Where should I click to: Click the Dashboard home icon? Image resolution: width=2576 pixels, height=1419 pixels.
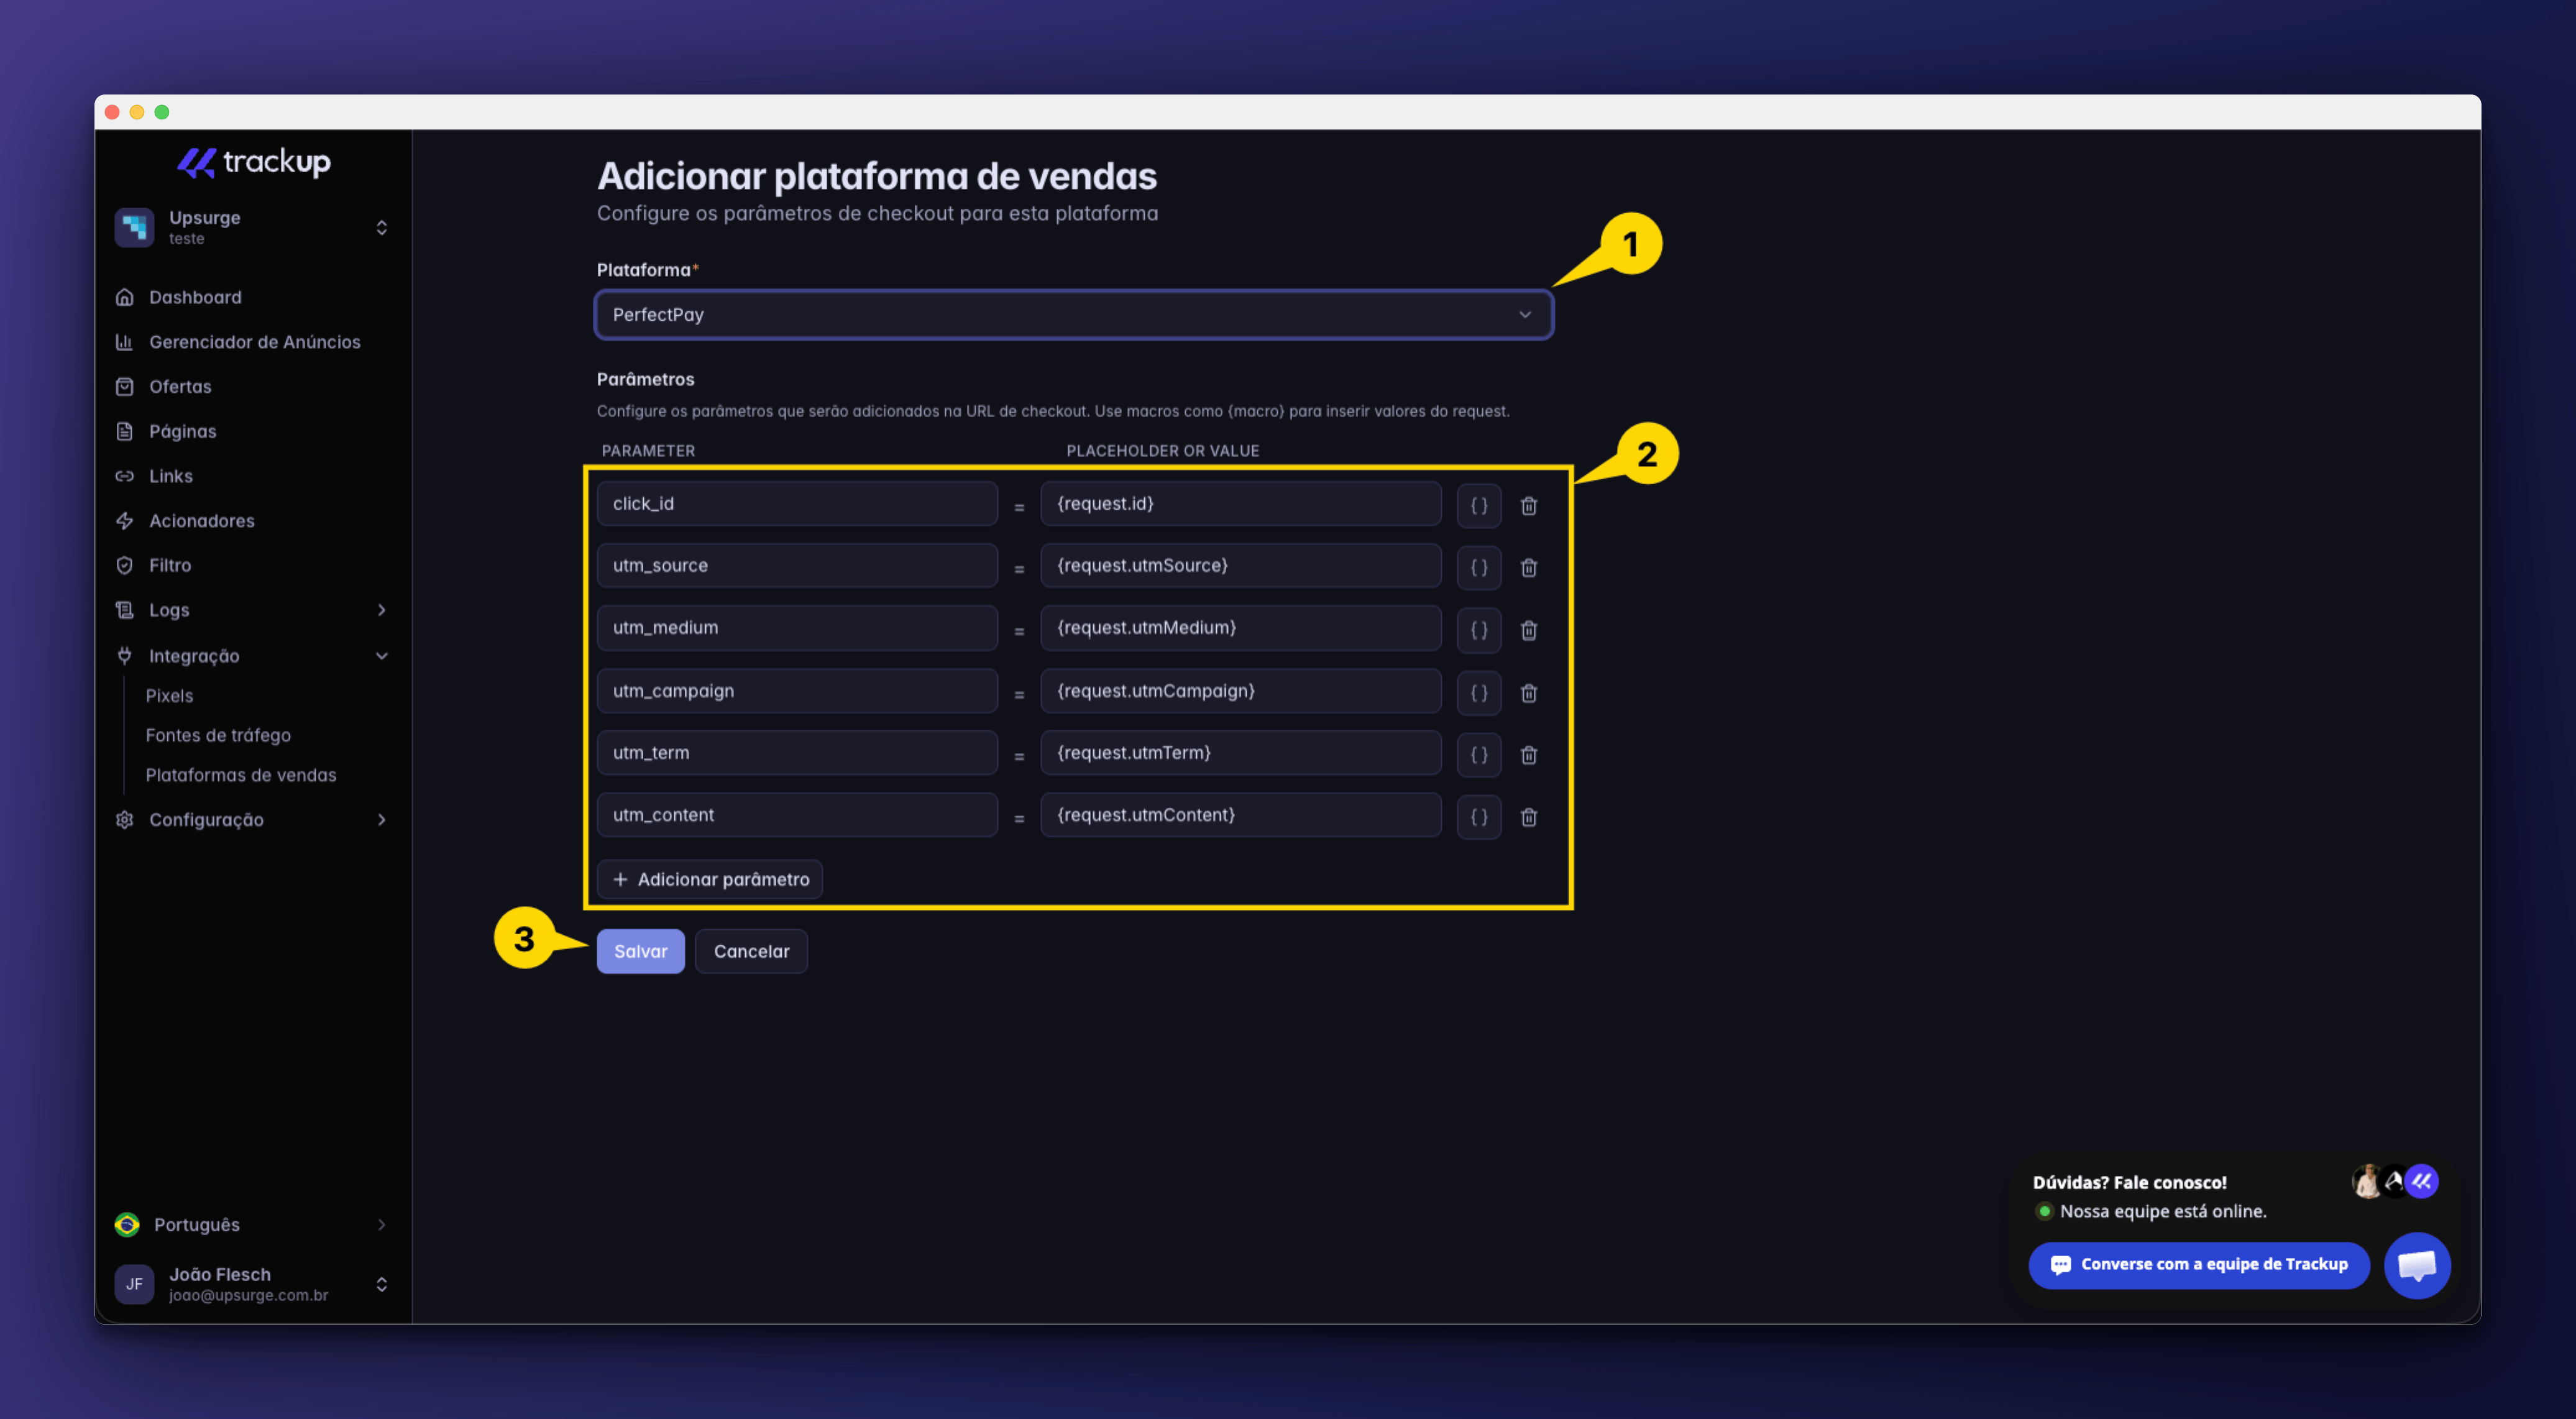click(124, 297)
